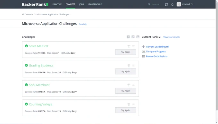The width and height of the screenshot is (218, 124).
Task: Click trophy icon beside Current Leaderboard
Action: [x=144, y=47]
